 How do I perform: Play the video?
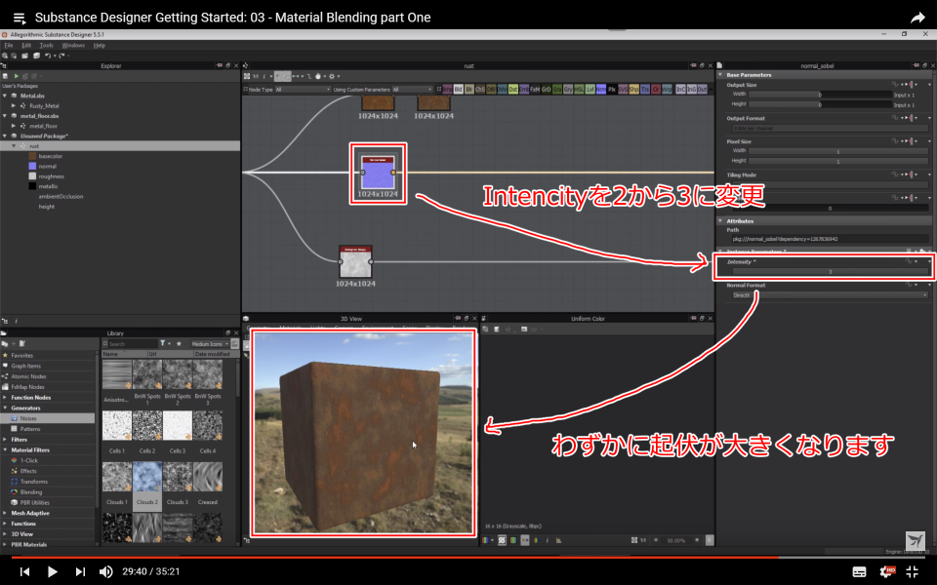[52, 571]
